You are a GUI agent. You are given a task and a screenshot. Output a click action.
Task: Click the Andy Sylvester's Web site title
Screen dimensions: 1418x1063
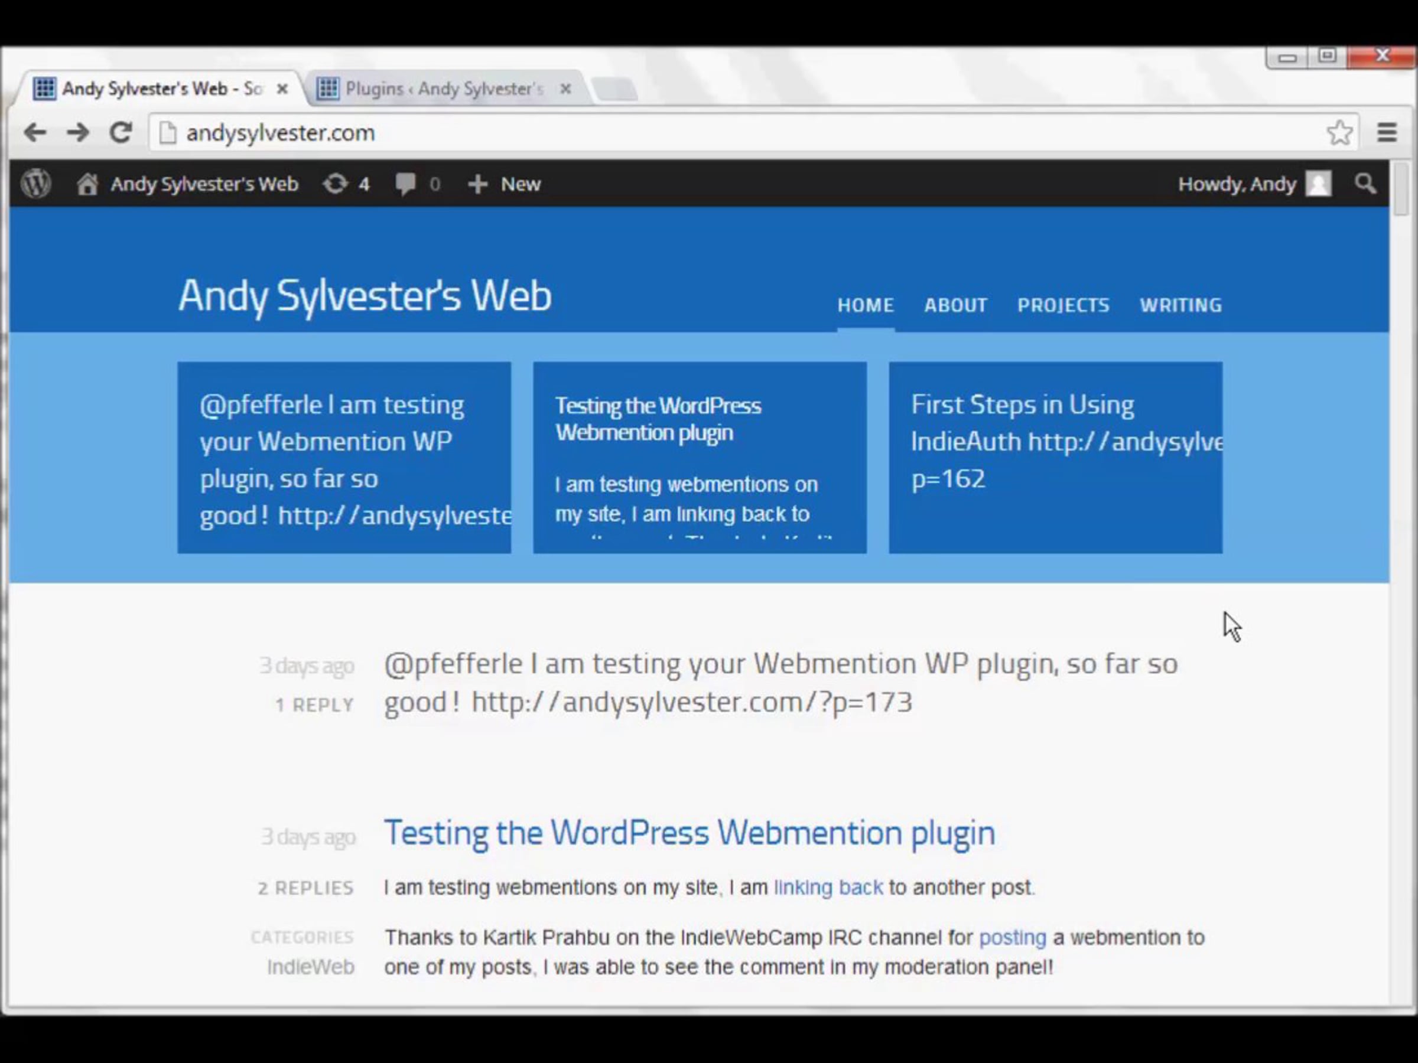click(x=365, y=295)
